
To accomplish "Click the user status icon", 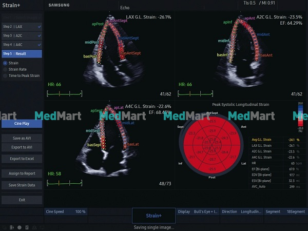I will (x=34, y=227).
